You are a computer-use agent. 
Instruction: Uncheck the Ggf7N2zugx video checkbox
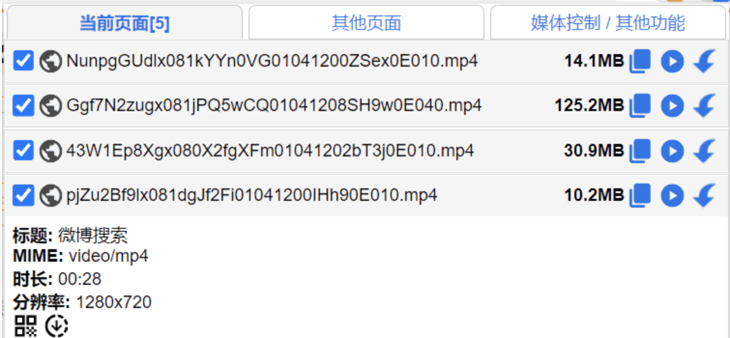click(x=23, y=106)
